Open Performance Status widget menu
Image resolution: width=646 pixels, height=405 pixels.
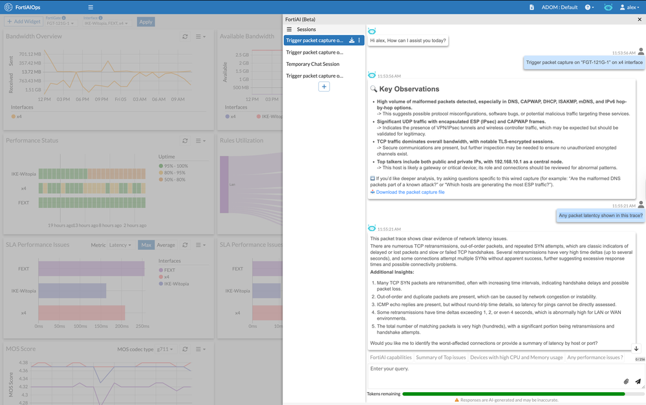point(200,141)
